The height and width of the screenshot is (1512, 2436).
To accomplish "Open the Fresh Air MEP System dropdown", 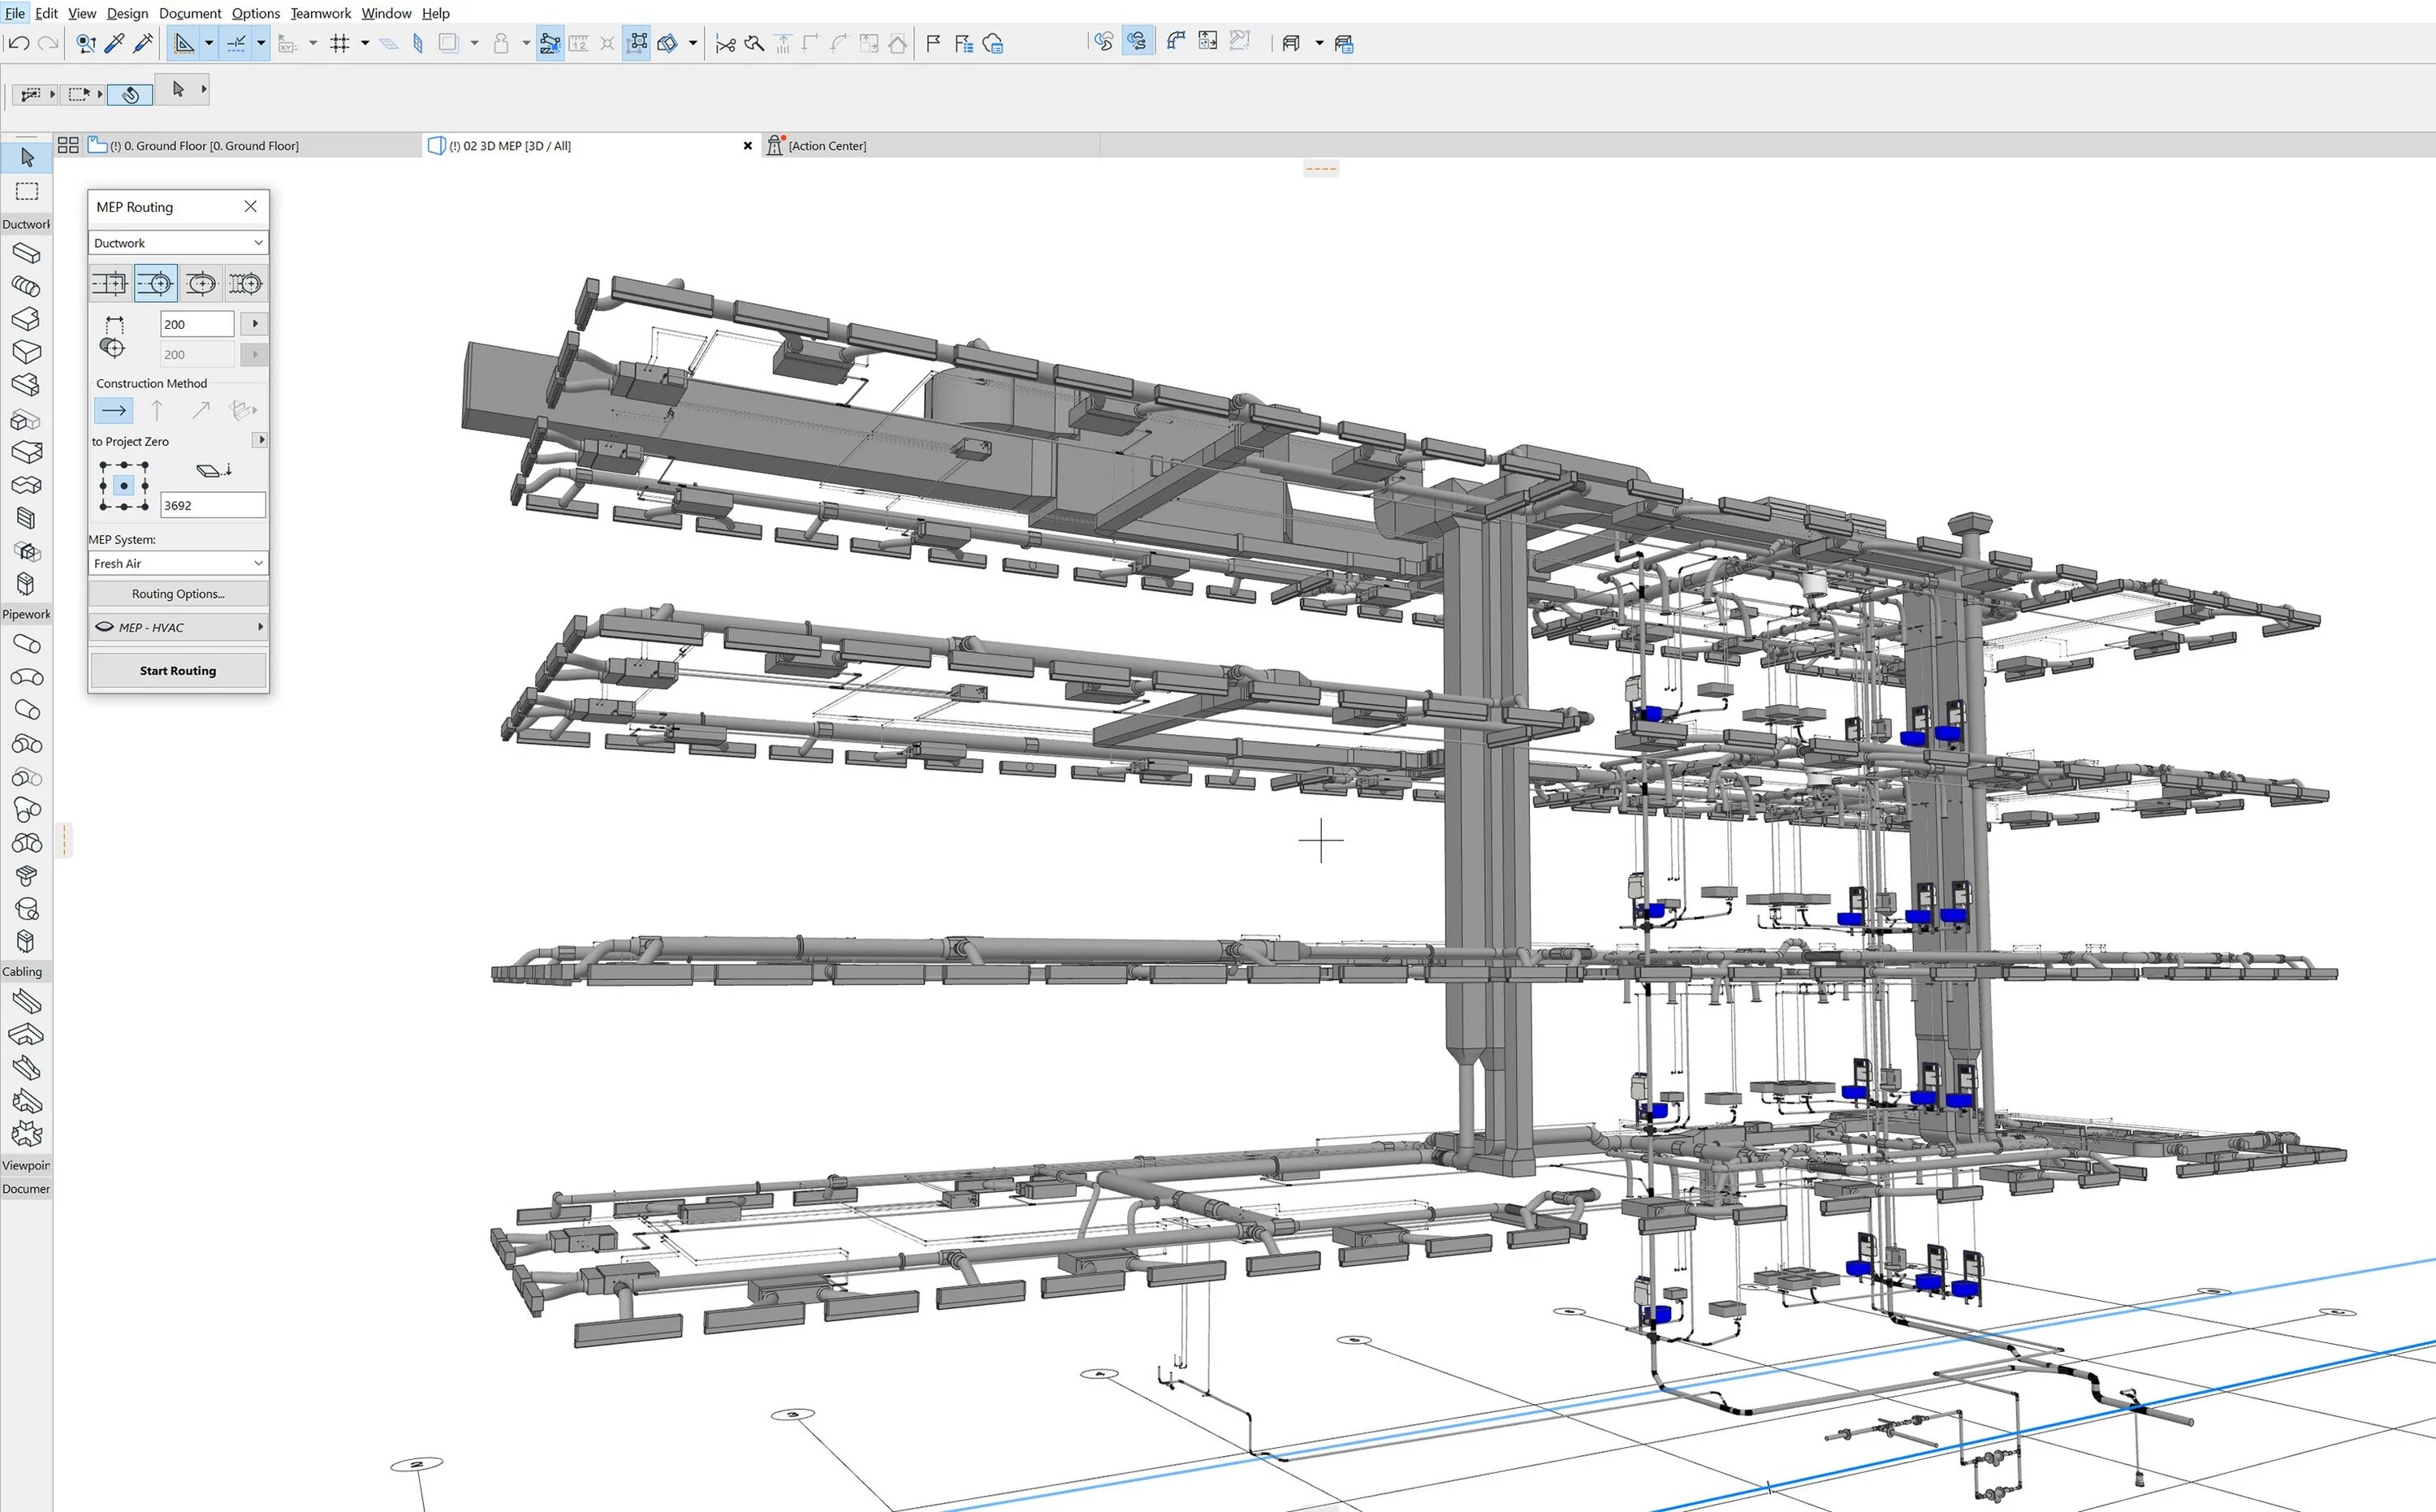I will [x=178, y=563].
